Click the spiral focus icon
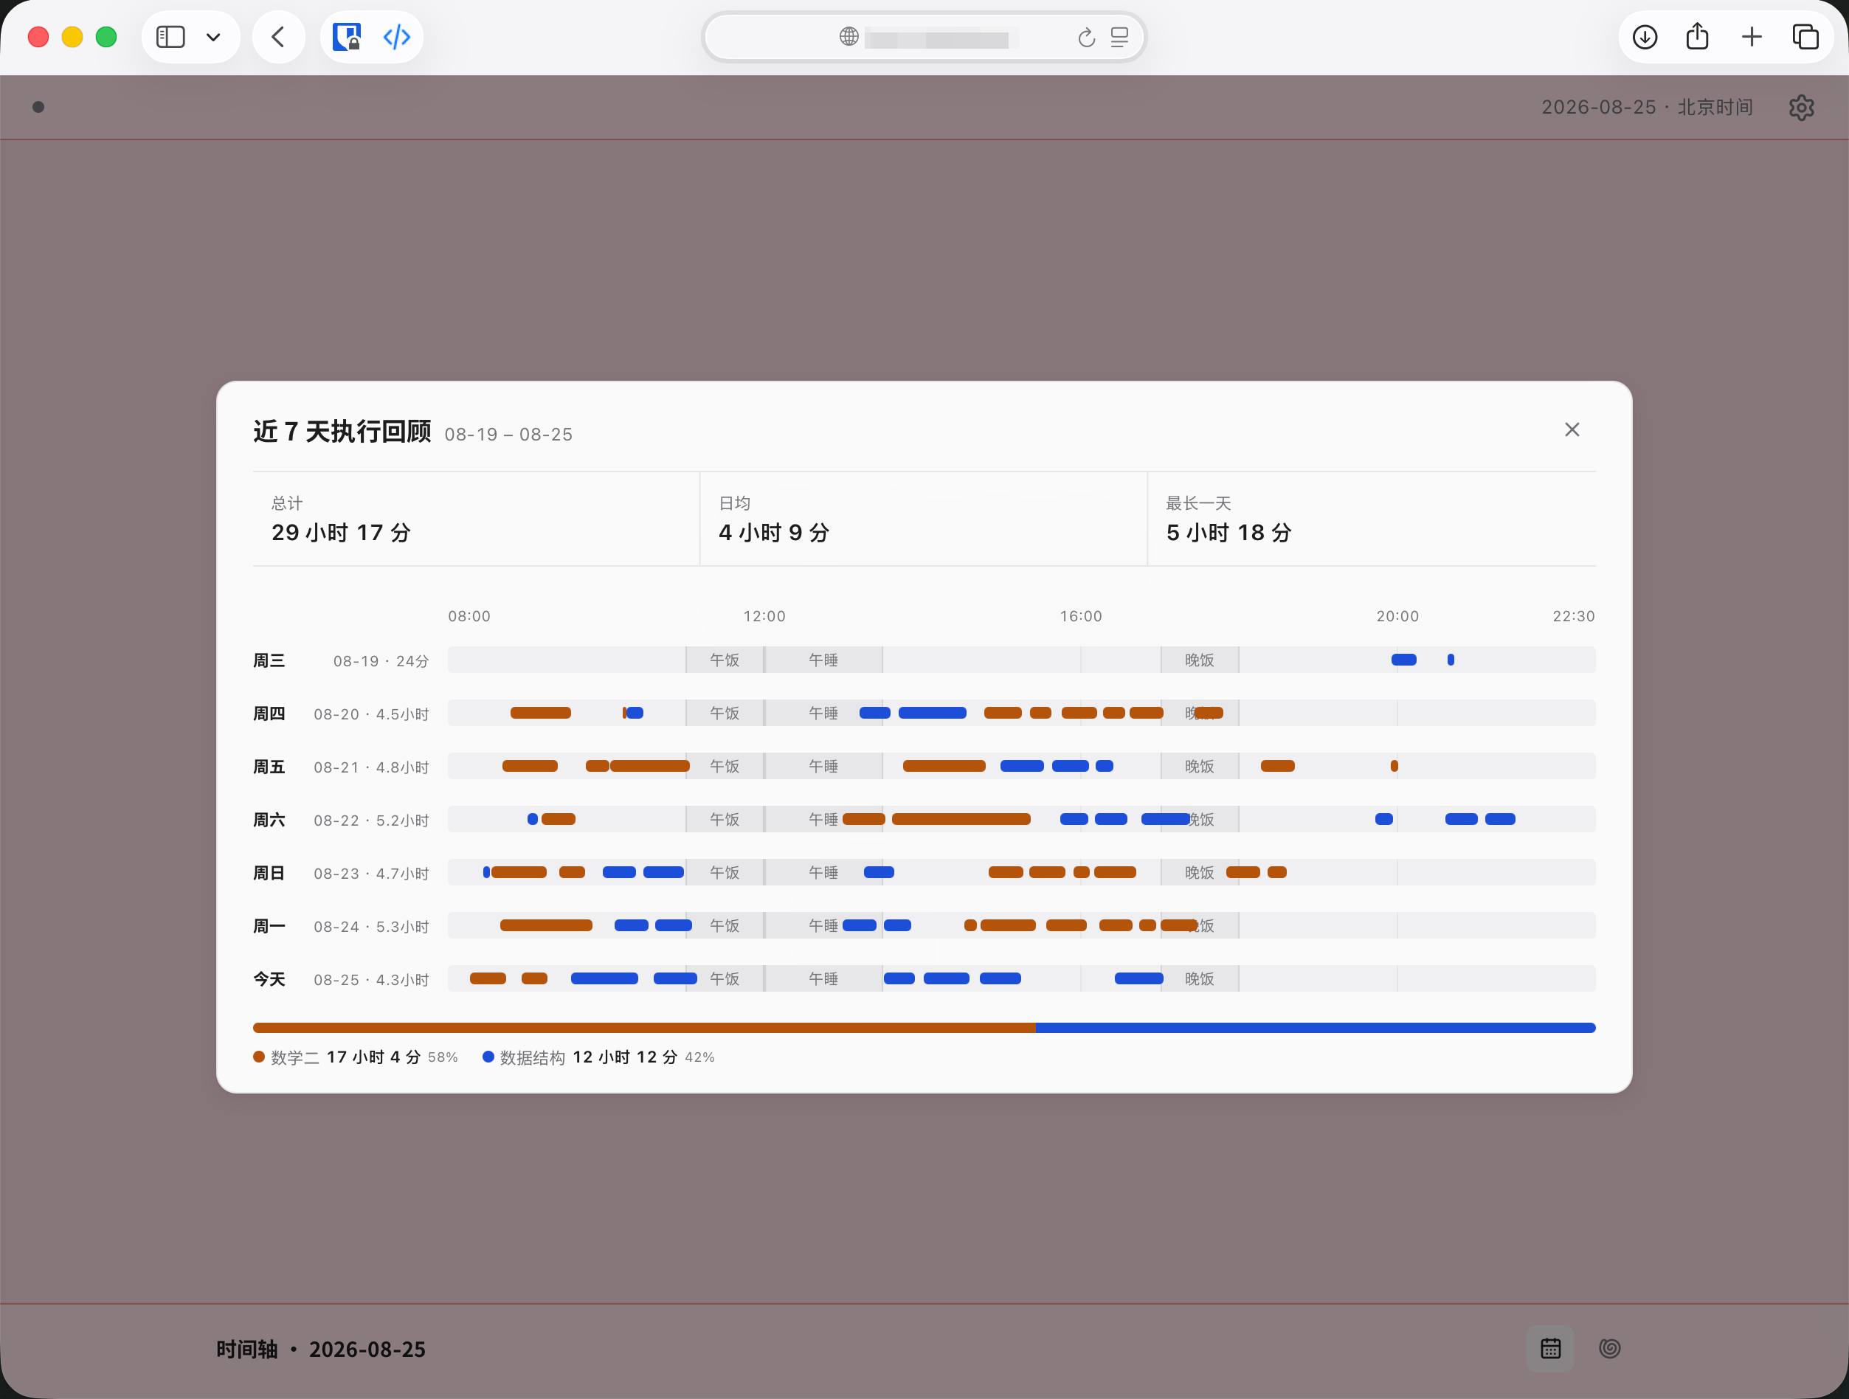The image size is (1849, 1399). [1609, 1348]
